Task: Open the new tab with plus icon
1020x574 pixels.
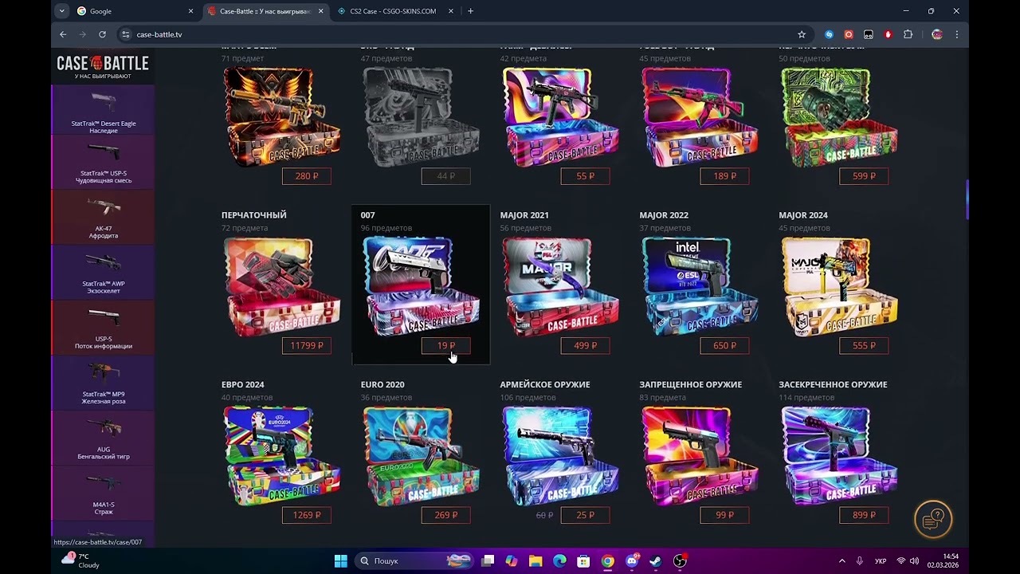Action: point(470,11)
